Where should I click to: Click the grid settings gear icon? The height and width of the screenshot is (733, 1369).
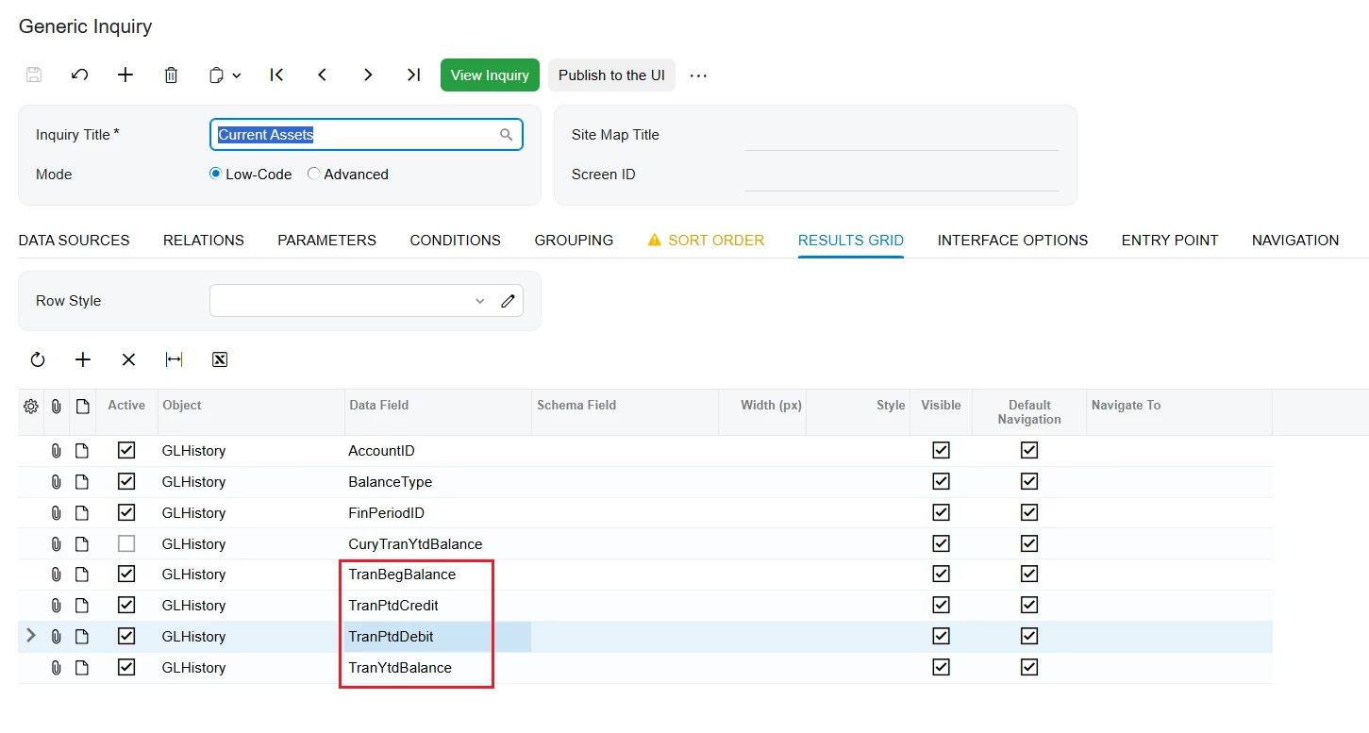point(31,406)
